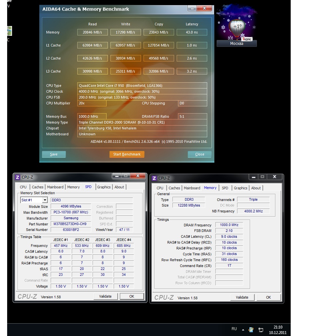Viewport: 317px width, 336px height.
Task: Click the Max Bandwidth value PC3-10700 (667 MHz)
Action: (71, 212)
